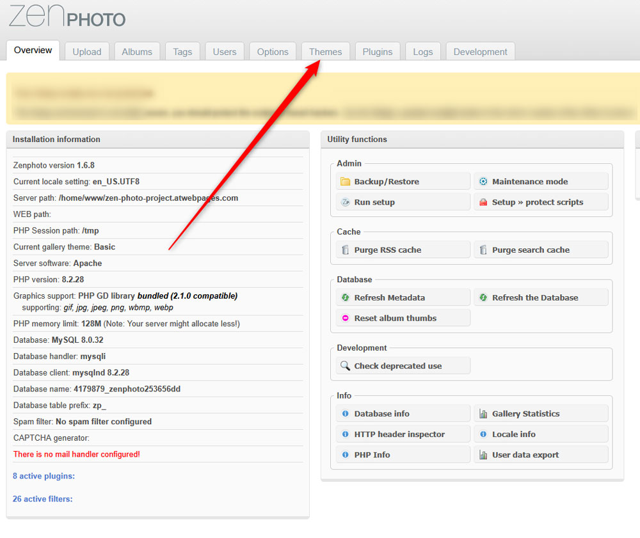
Task: Run Check deprecated use
Action: (x=403, y=365)
